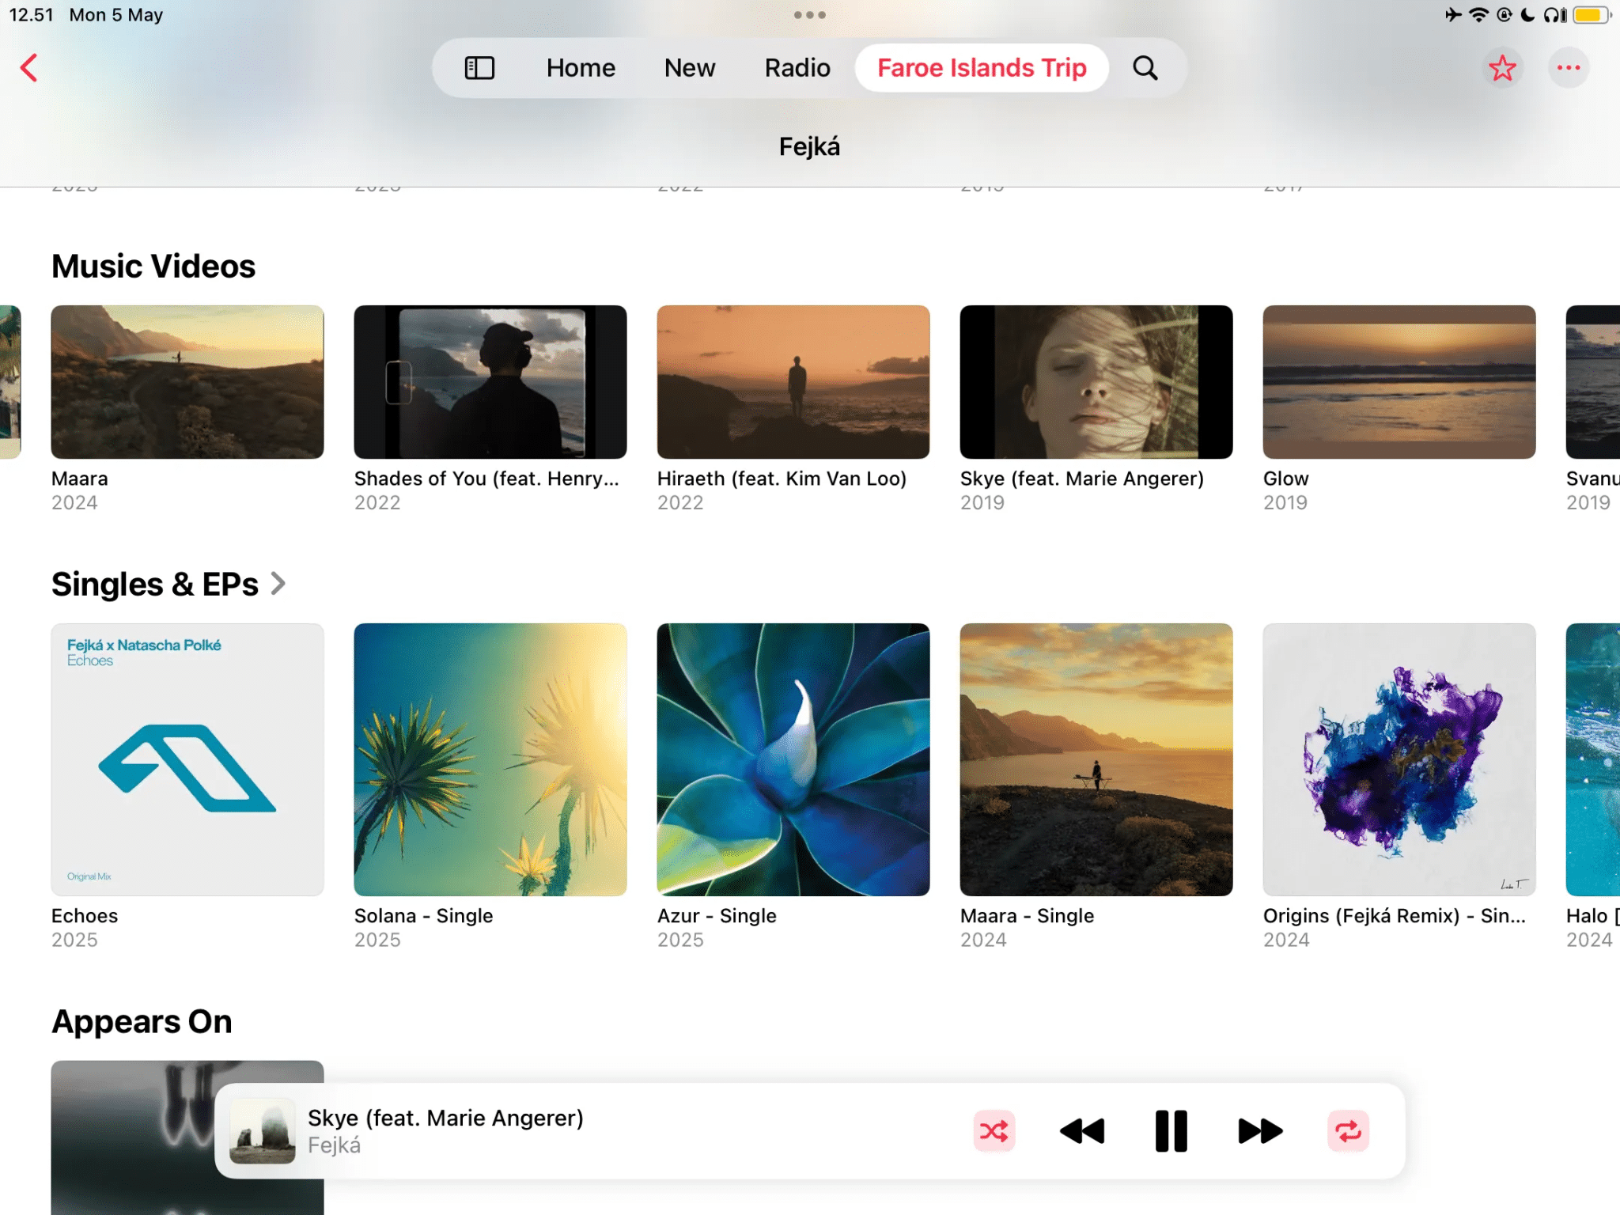Navigate back using the back arrow
Image resolution: width=1620 pixels, height=1215 pixels.
coord(30,68)
